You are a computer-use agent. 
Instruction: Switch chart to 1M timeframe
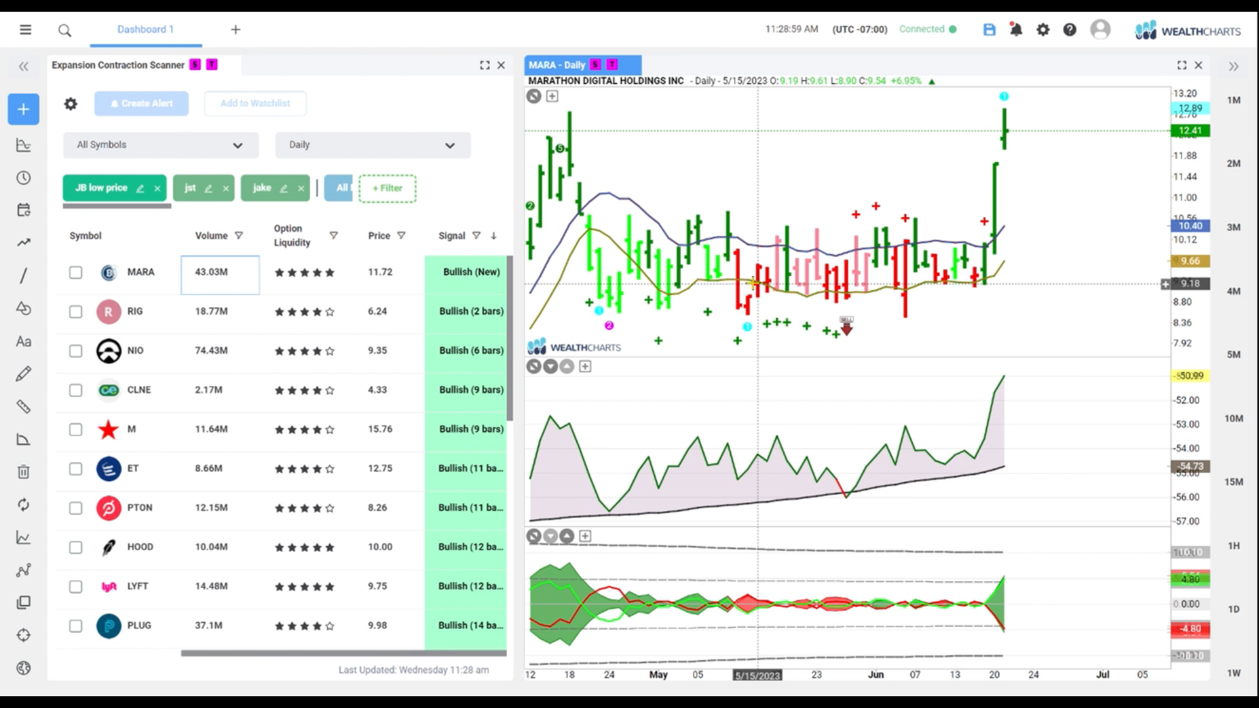(1233, 100)
